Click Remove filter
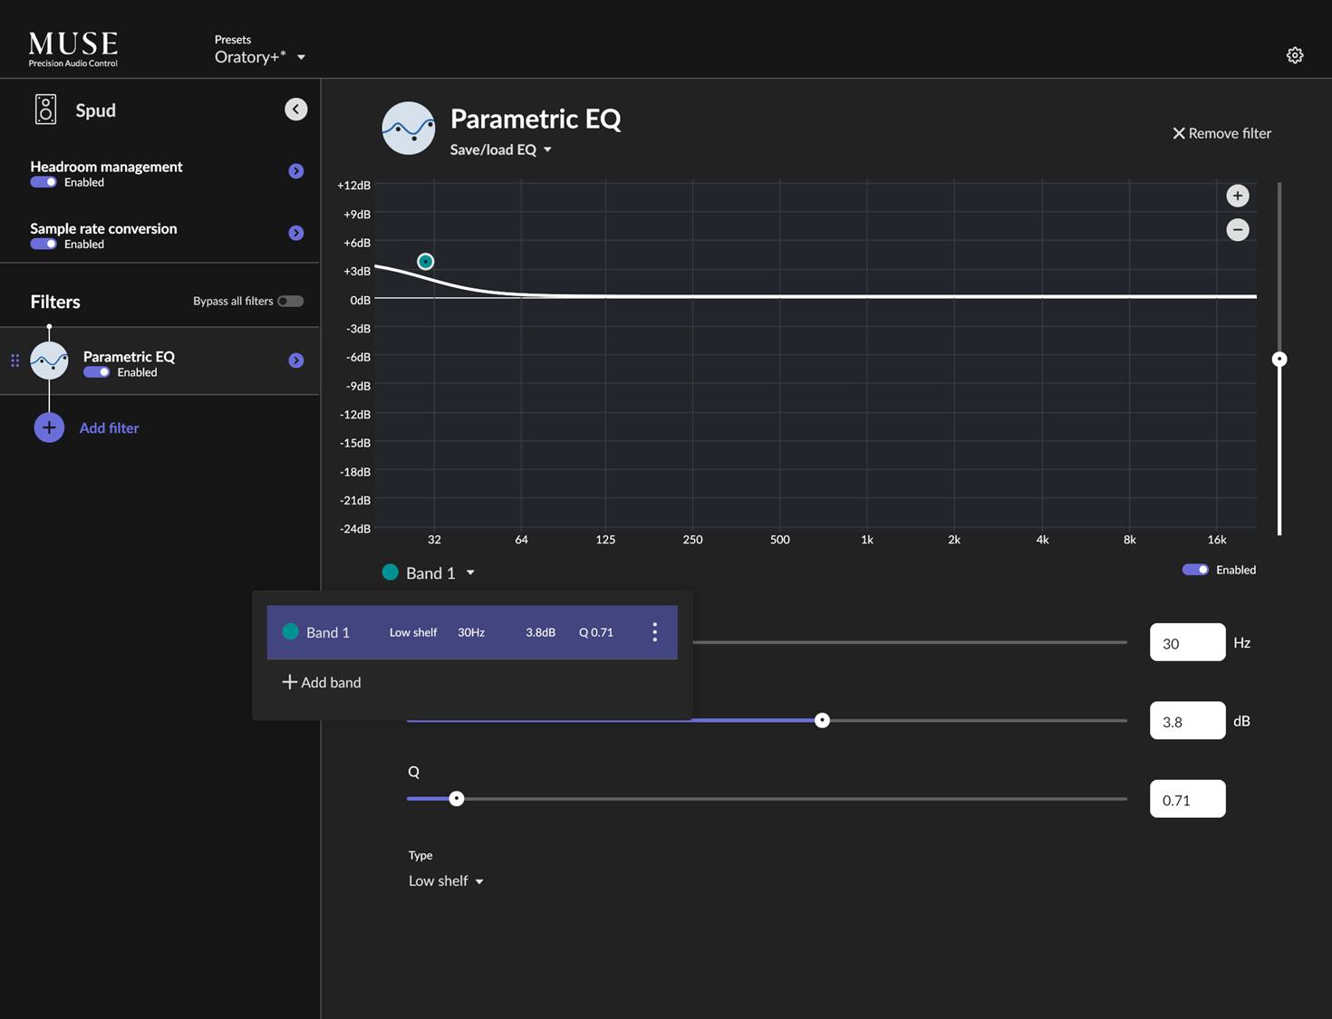1332x1019 pixels. click(x=1221, y=133)
